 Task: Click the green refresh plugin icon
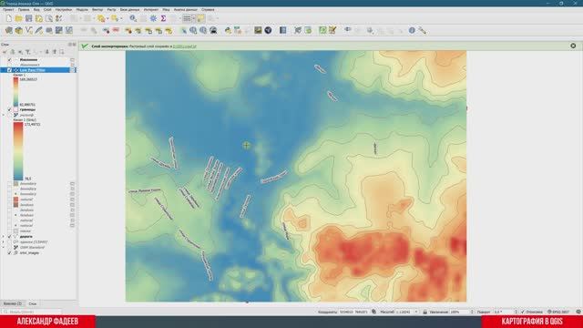point(322,30)
